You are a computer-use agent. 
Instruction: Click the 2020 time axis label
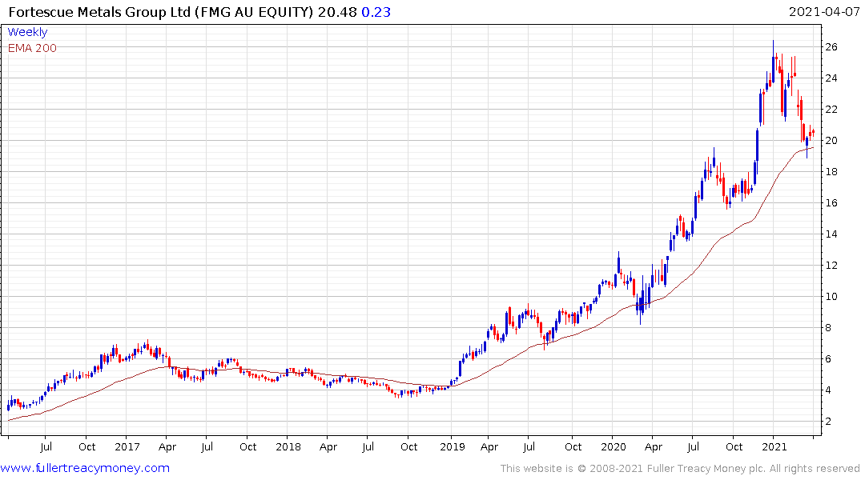(614, 447)
